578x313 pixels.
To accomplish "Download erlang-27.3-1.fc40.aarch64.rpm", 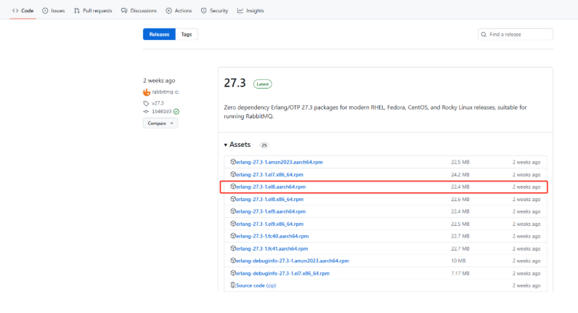I will (272, 236).
